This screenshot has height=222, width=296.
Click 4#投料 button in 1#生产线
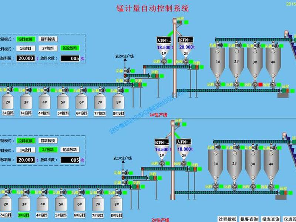point(44,113)
